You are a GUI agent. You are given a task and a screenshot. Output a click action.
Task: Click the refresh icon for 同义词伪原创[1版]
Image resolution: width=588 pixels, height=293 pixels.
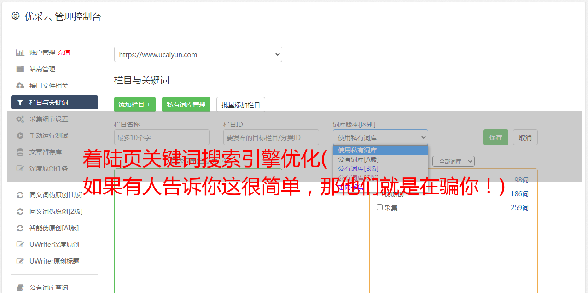pos(20,195)
